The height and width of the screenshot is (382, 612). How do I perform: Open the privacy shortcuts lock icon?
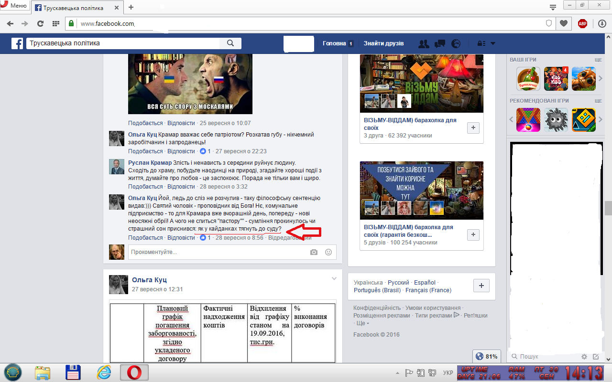click(x=481, y=43)
